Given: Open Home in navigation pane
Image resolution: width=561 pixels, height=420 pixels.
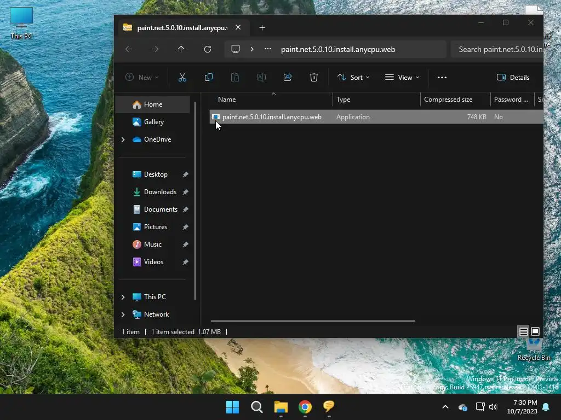Looking at the screenshot, I should [153, 104].
